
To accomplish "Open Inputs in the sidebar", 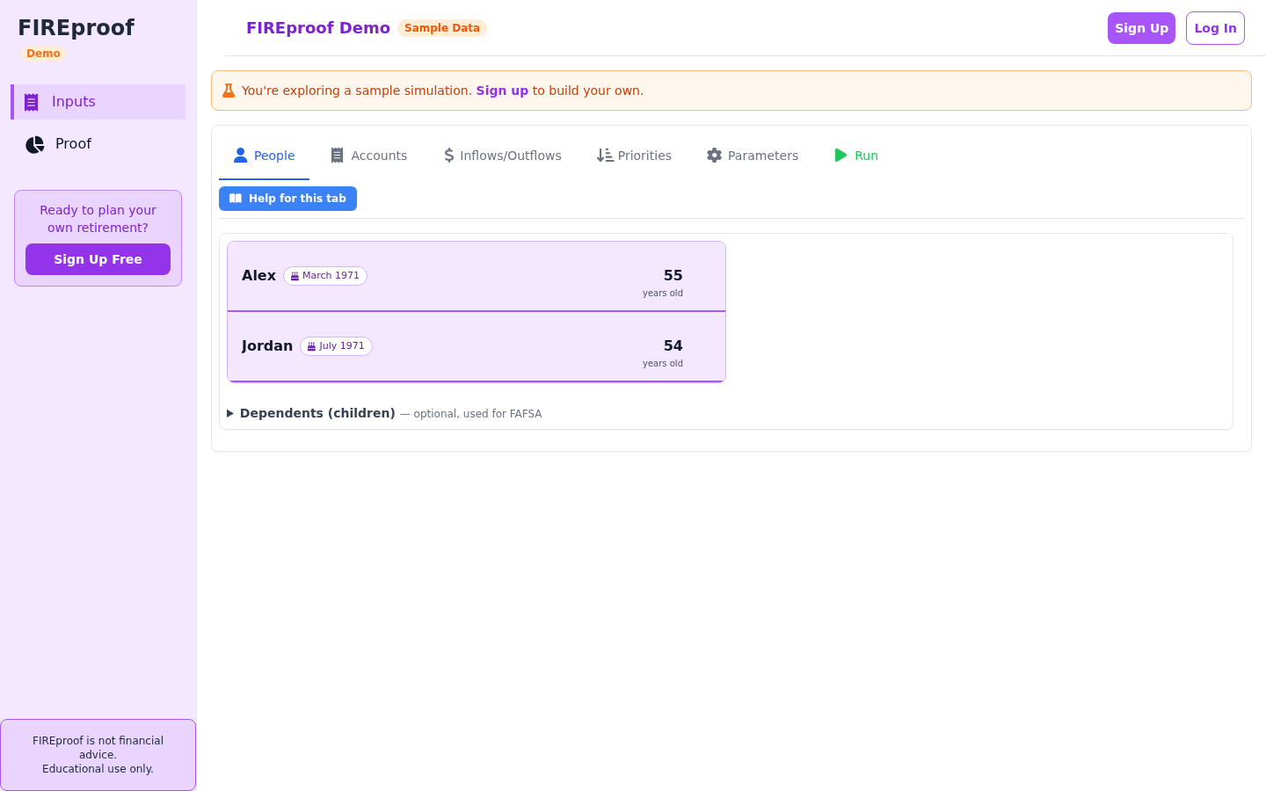I will [x=98, y=102].
